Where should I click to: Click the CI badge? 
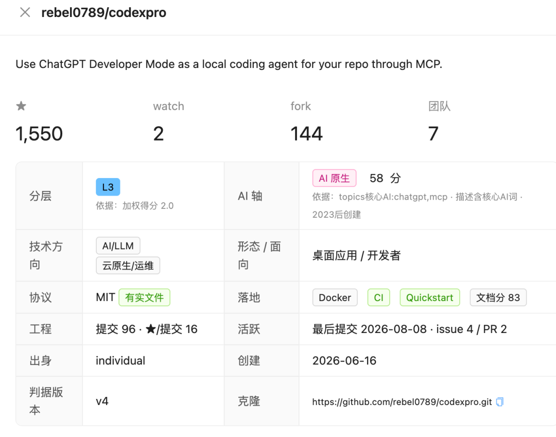click(379, 298)
